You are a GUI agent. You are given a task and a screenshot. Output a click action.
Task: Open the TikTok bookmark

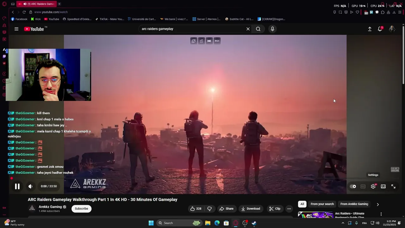point(110,19)
